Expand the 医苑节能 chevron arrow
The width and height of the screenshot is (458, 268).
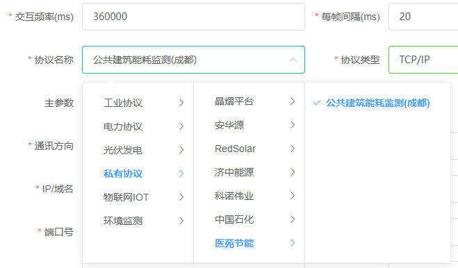coord(293,243)
